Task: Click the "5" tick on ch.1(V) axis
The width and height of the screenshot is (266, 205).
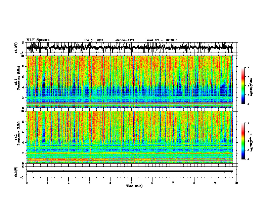Action: pyautogui.click(x=23, y=43)
